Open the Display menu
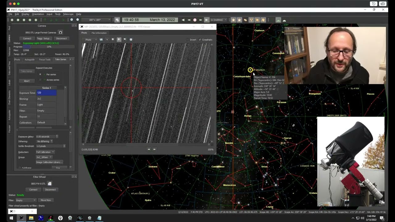395x222 pixels. [x=25, y=14]
